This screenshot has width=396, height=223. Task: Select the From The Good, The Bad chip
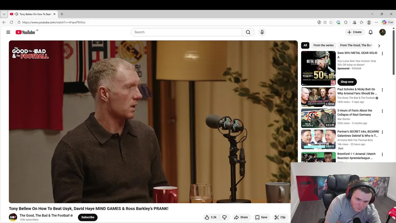(x=356, y=45)
